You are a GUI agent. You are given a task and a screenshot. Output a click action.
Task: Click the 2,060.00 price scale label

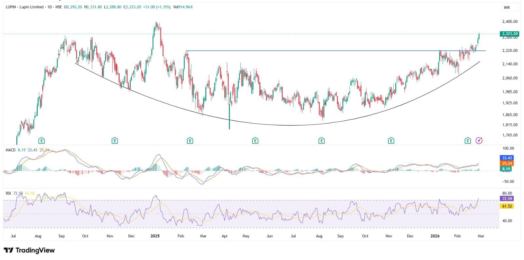pos(510,78)
